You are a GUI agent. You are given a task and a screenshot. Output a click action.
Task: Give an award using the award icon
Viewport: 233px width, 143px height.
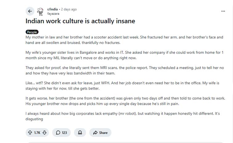coord(80,133)
